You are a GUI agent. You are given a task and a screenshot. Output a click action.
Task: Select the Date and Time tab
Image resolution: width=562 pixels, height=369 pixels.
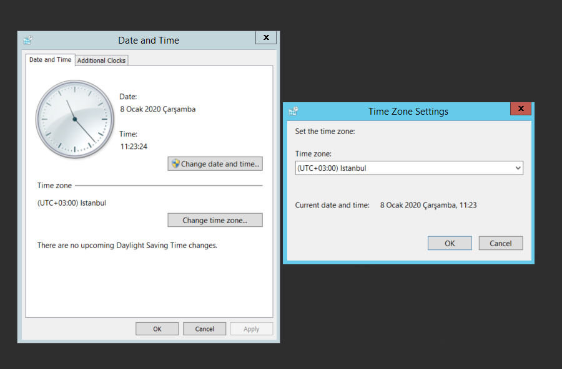[x=50, y=60]
